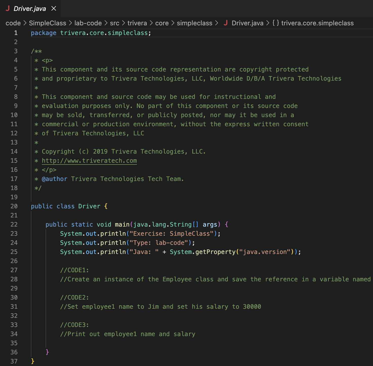Click the 'void' keyword on line 22
Screen dimensions: 373x366
tap(104, 225)
